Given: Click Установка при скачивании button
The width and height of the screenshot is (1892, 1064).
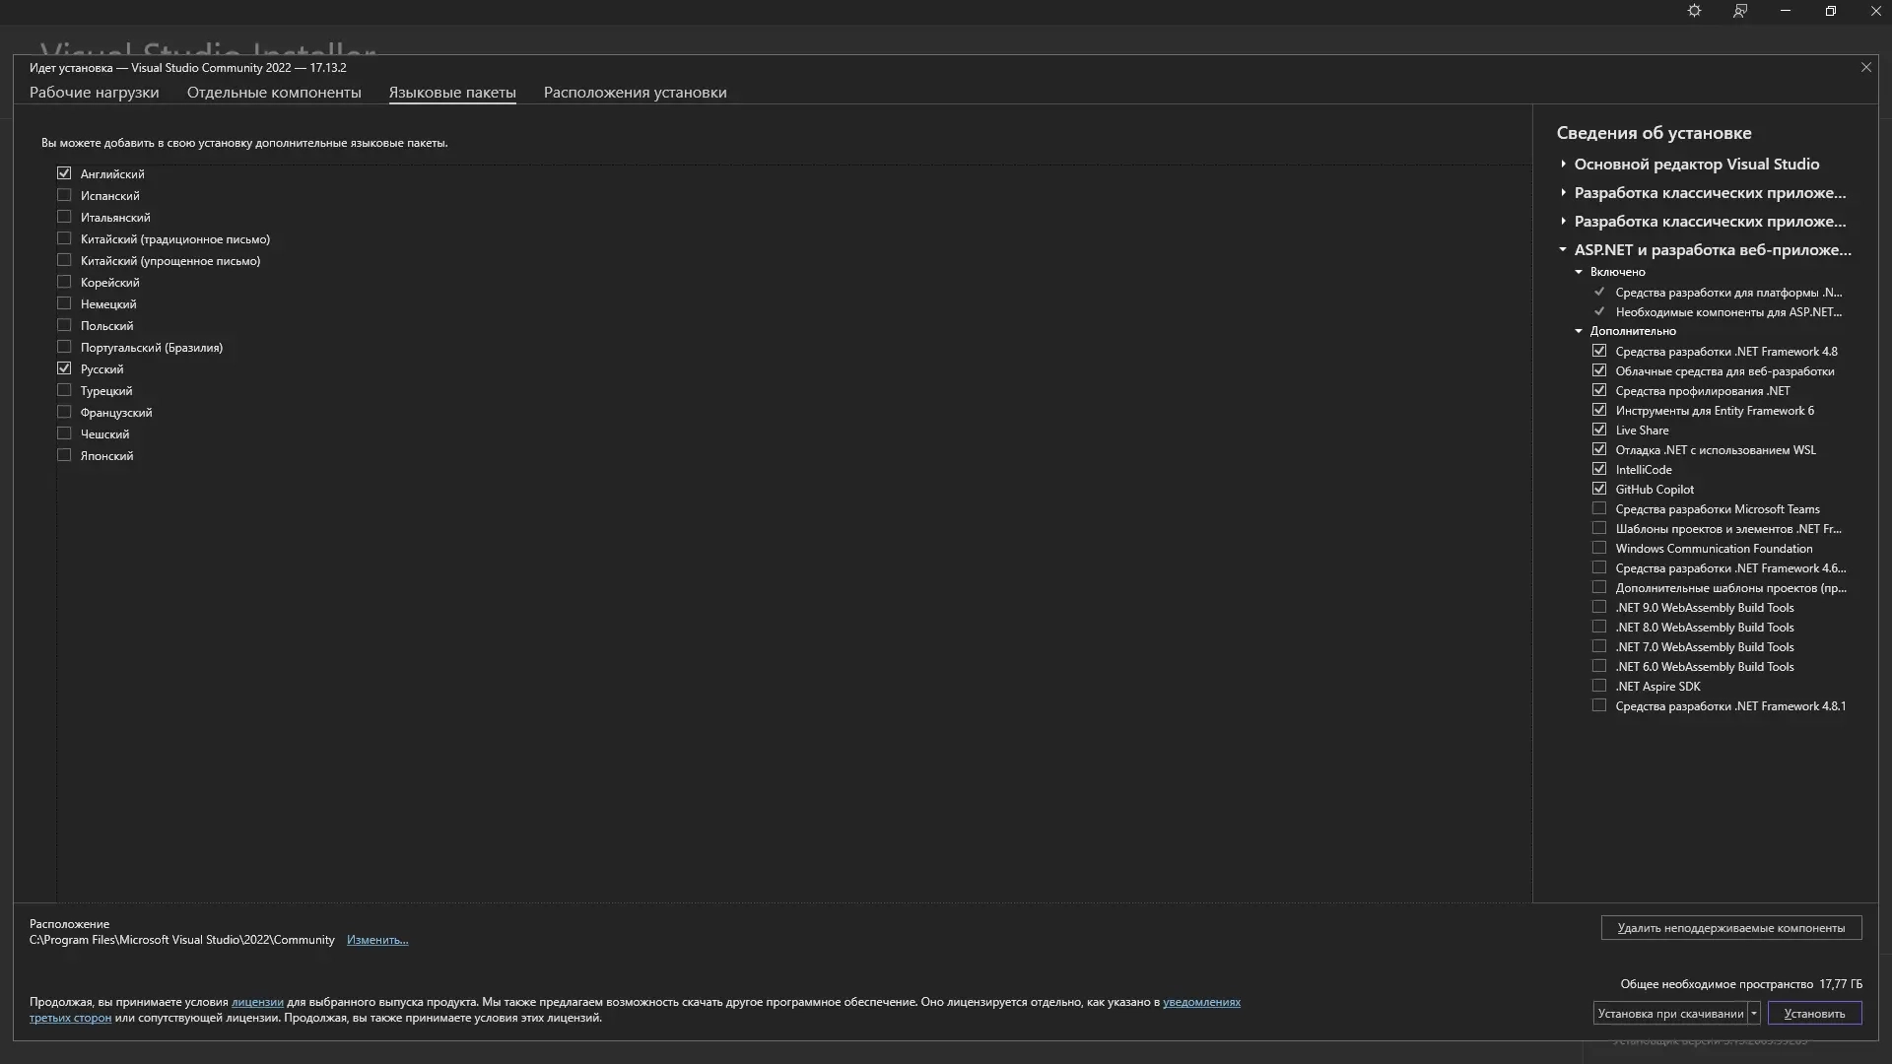Looking at the screenshot, I should (1670, 1013).
